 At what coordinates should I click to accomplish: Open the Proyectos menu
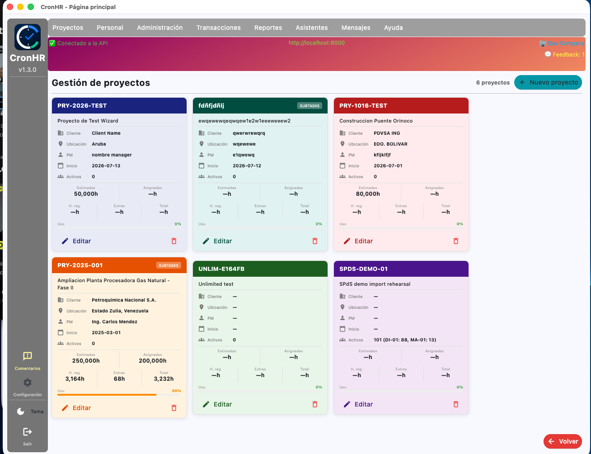coord(68,28)
